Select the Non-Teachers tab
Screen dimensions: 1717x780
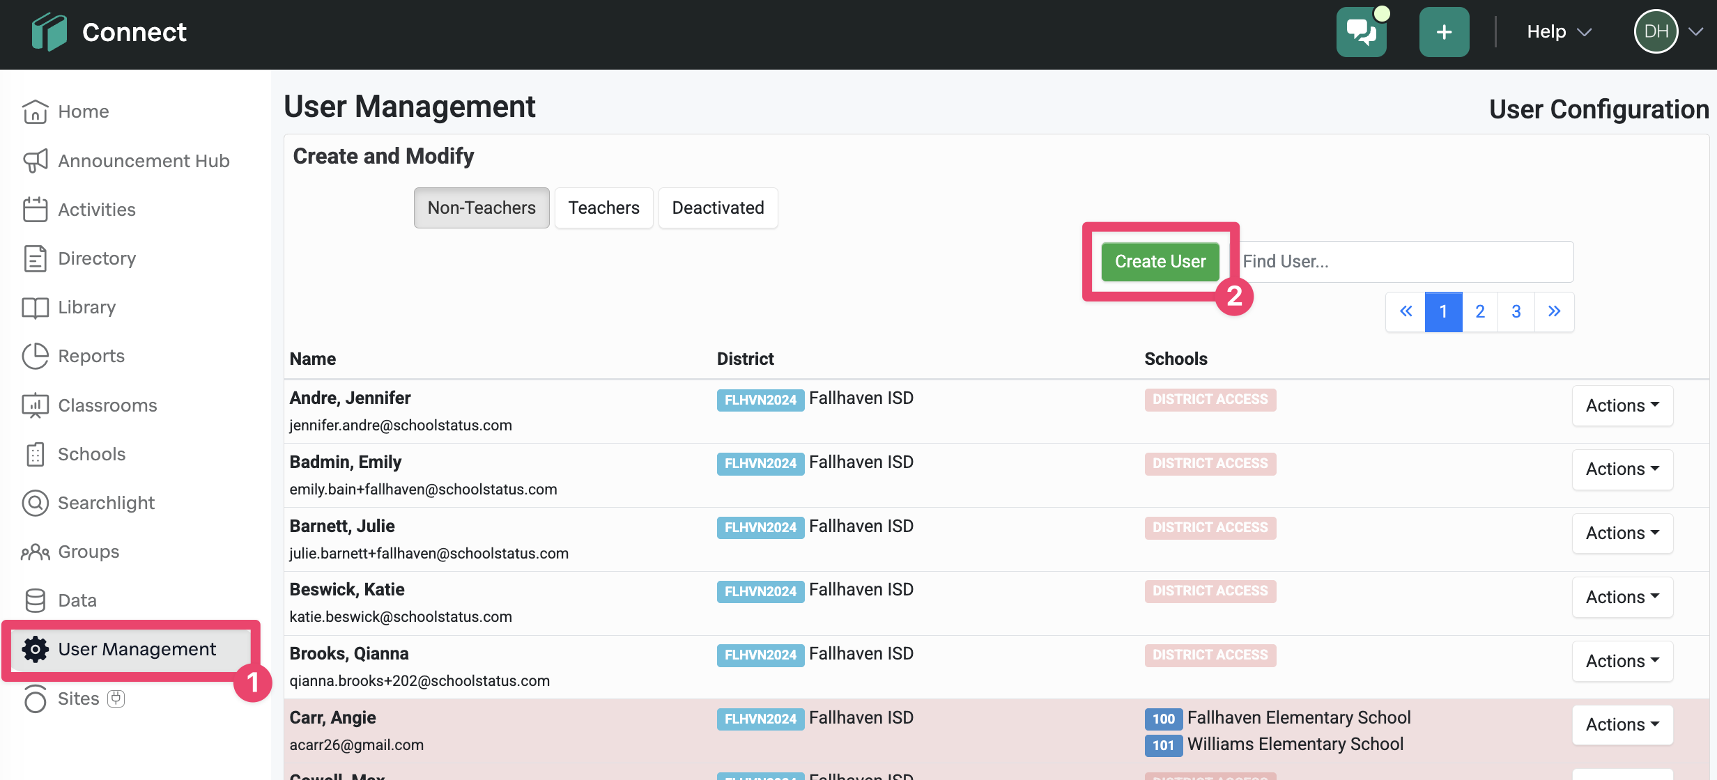[x=482, y=208]
